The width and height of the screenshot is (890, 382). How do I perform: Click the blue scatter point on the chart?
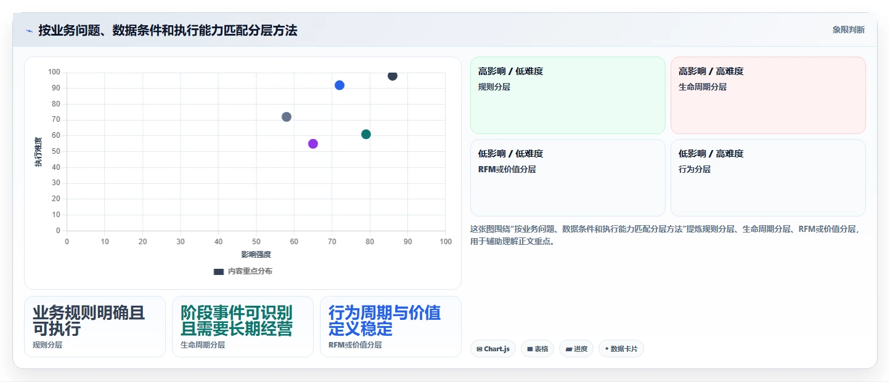[340, 86]
